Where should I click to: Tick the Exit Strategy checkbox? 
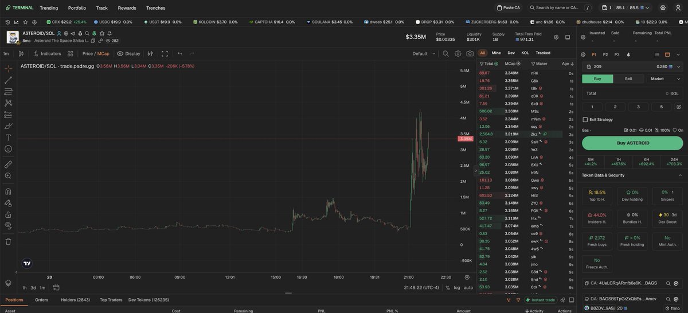click(x=585, y=119)
